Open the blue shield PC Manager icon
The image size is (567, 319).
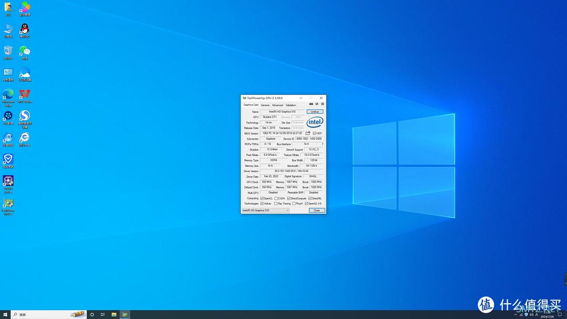pos(8,161)
